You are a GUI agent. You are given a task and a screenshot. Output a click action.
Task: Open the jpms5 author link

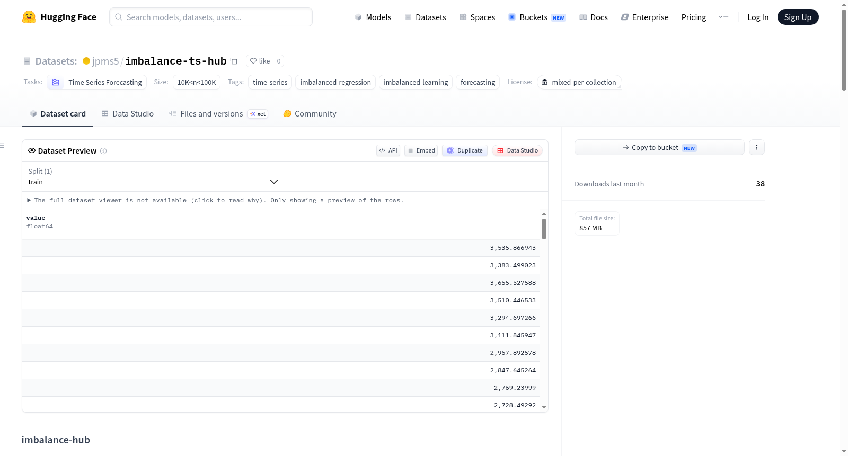tap(105, 61)
